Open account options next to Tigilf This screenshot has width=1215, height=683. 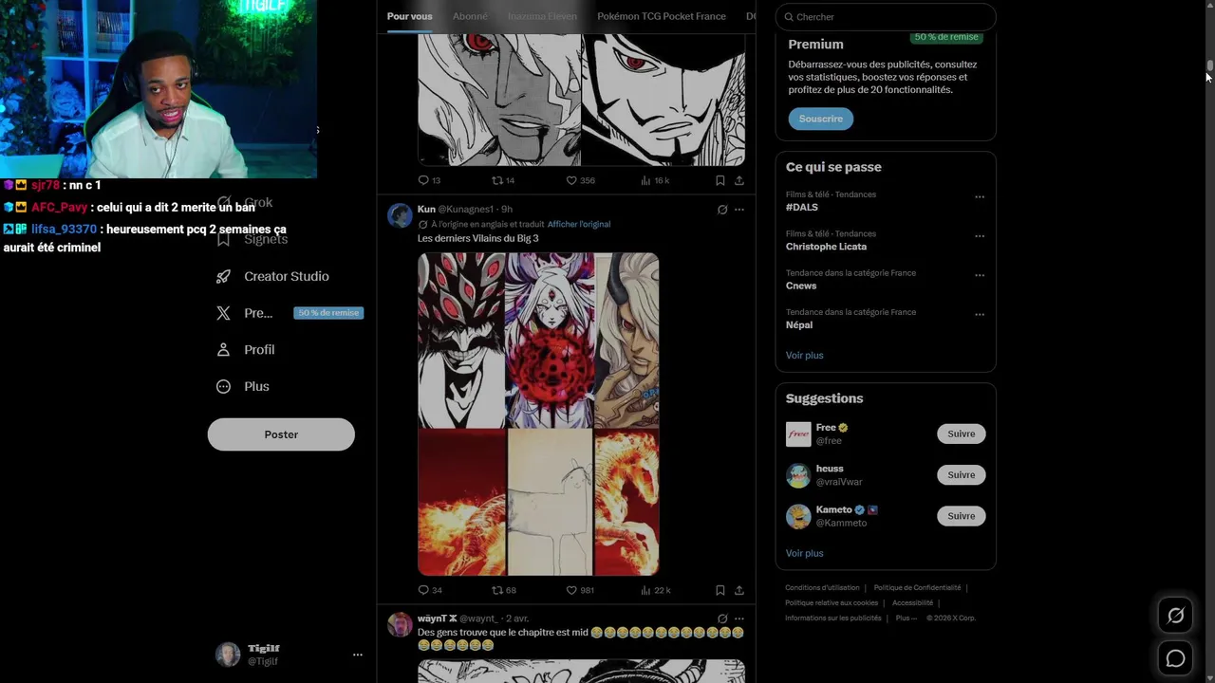coord(358,655)
